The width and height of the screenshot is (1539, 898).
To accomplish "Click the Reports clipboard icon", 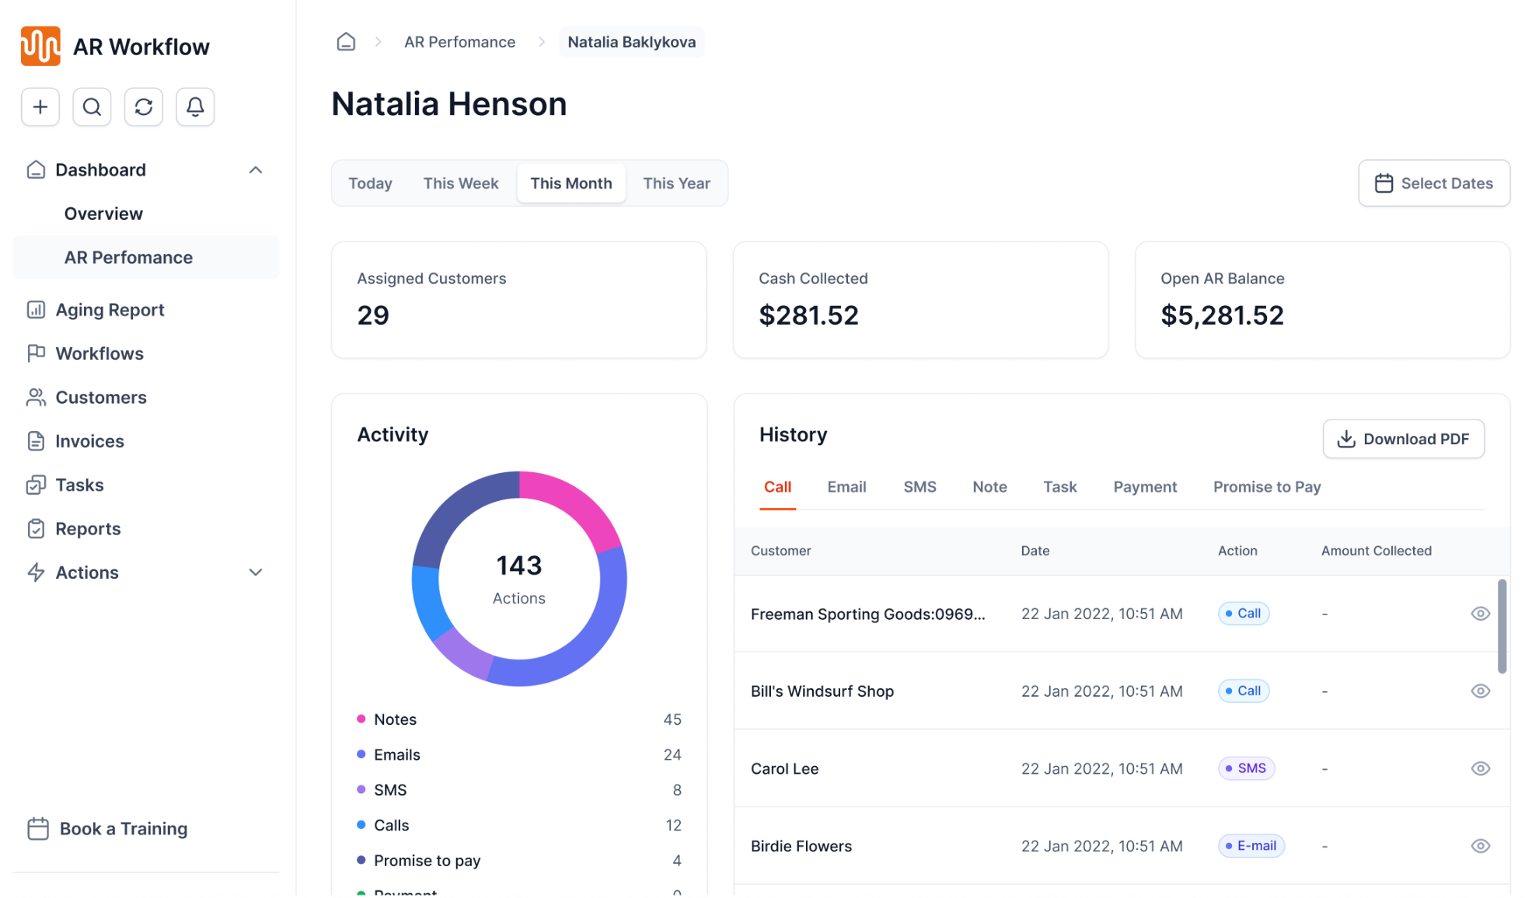I will (36, 529).
